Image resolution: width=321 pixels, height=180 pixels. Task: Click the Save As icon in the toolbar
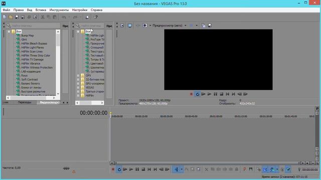coord(23,17)
